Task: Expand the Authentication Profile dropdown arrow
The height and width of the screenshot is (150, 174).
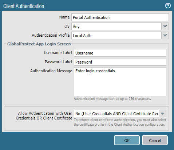Action: (165, 36)
